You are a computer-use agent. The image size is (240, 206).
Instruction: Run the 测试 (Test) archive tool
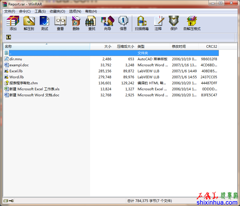point(45,21)
